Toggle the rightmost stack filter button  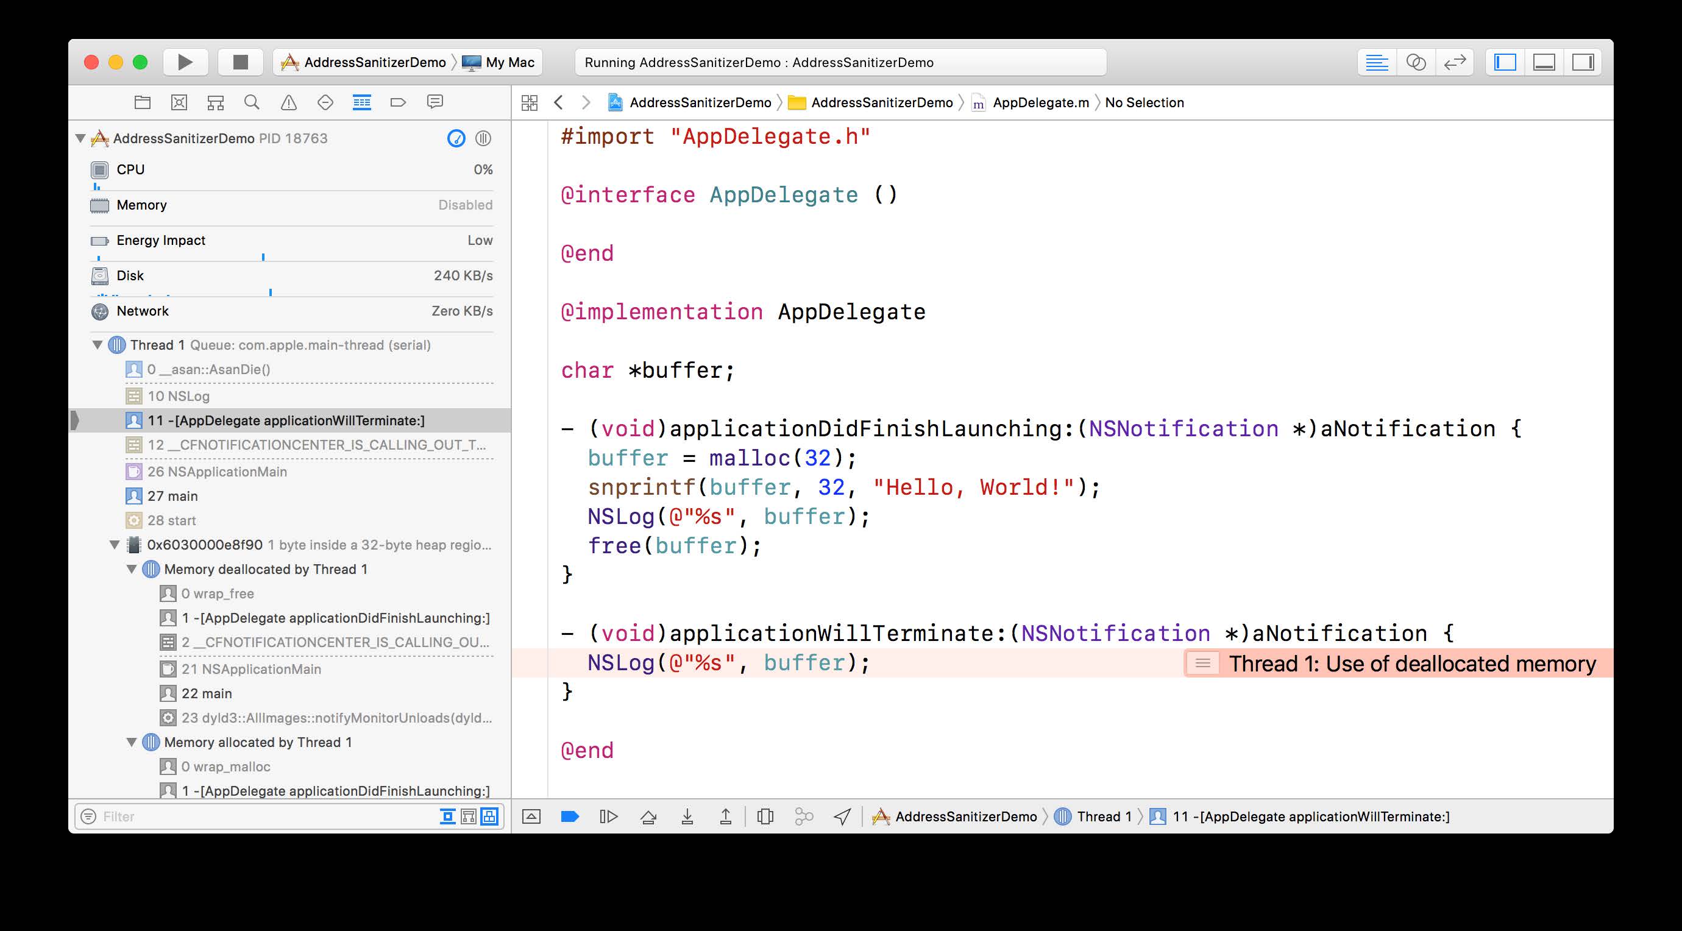tap(490, 816)
